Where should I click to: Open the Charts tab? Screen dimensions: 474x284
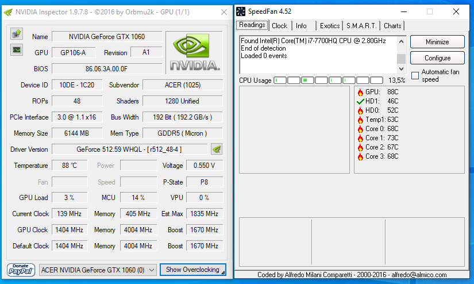click(x=392, y=26)
